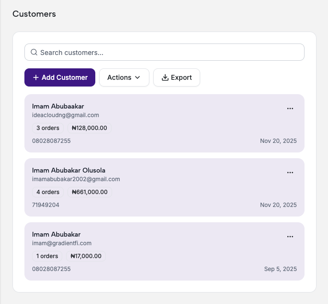Click the Search customers input field
328x304 pixels.
tap(164, 52)
